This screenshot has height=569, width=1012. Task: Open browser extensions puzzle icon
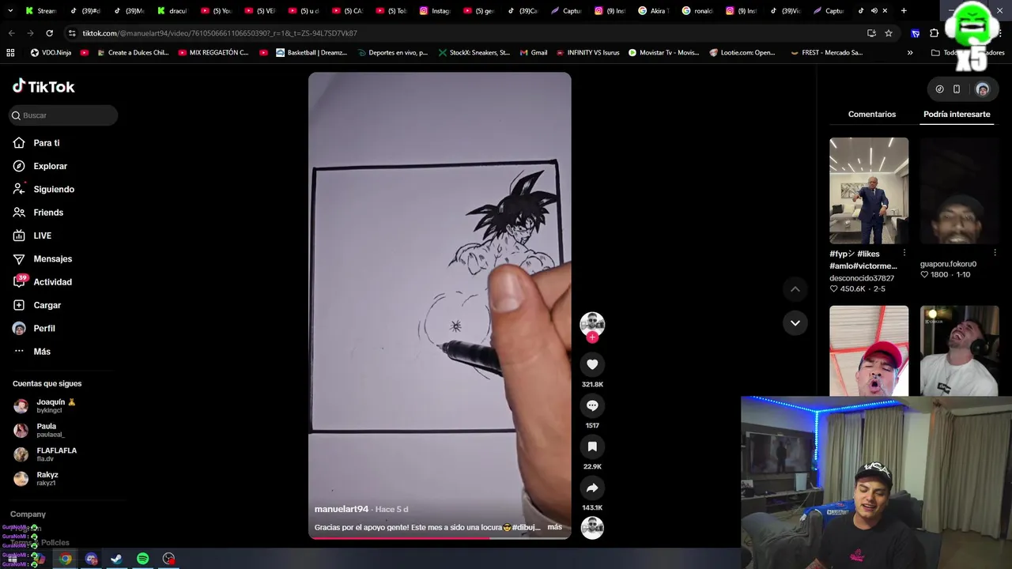tap(934, 33)
